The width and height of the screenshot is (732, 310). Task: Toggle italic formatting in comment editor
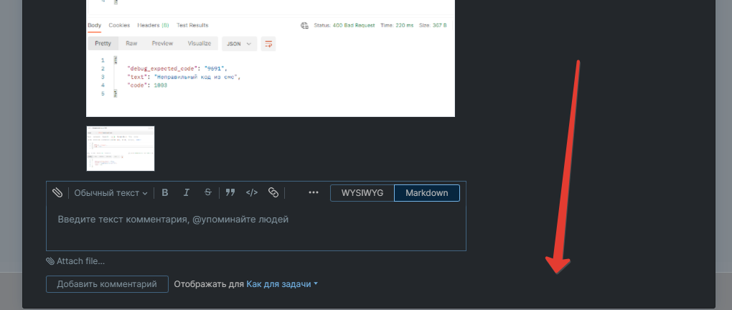click(x=187, y=193)
